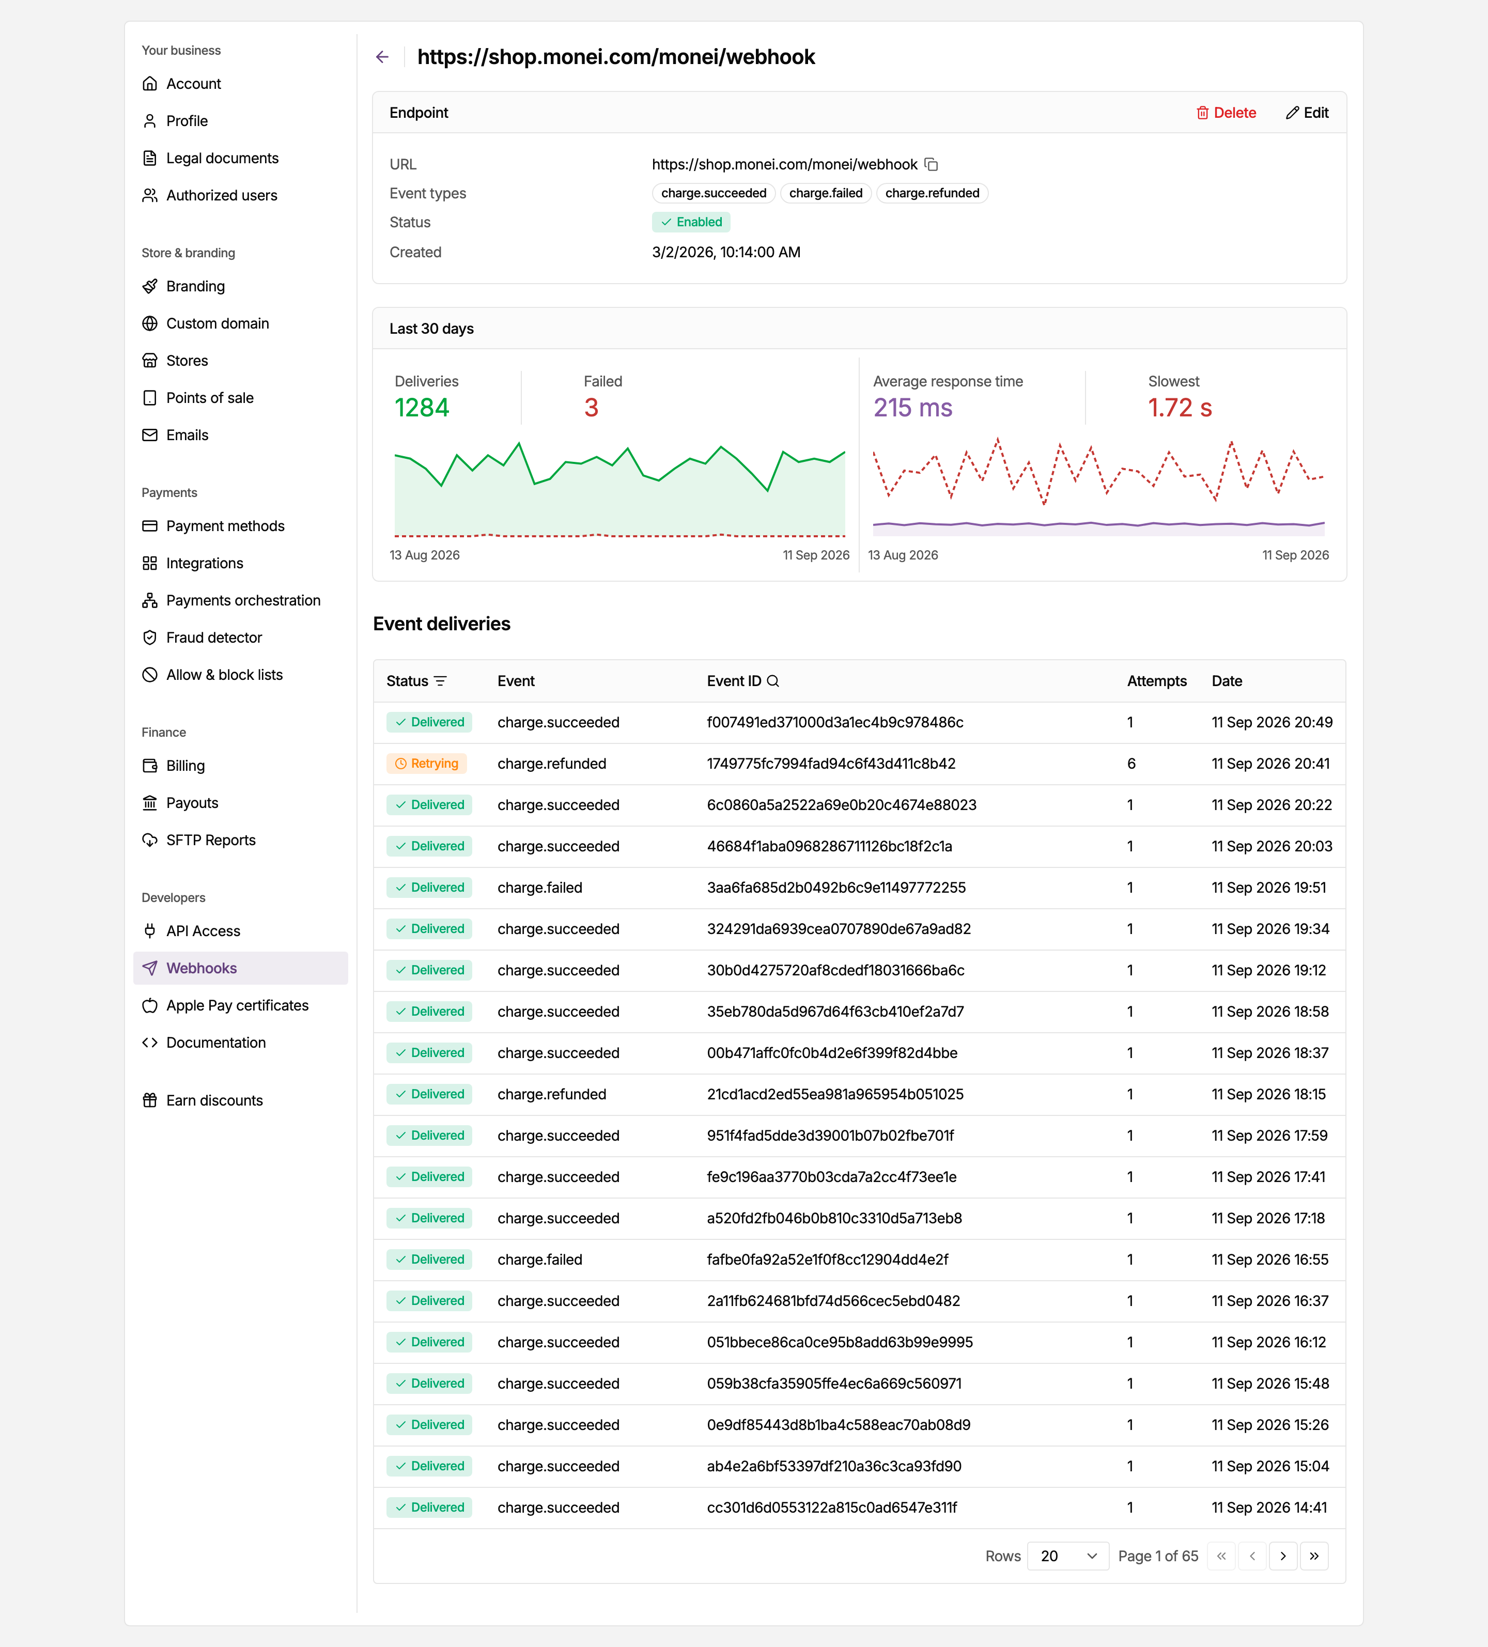
Task: Open Fraud detector
Action: [241, 638]
